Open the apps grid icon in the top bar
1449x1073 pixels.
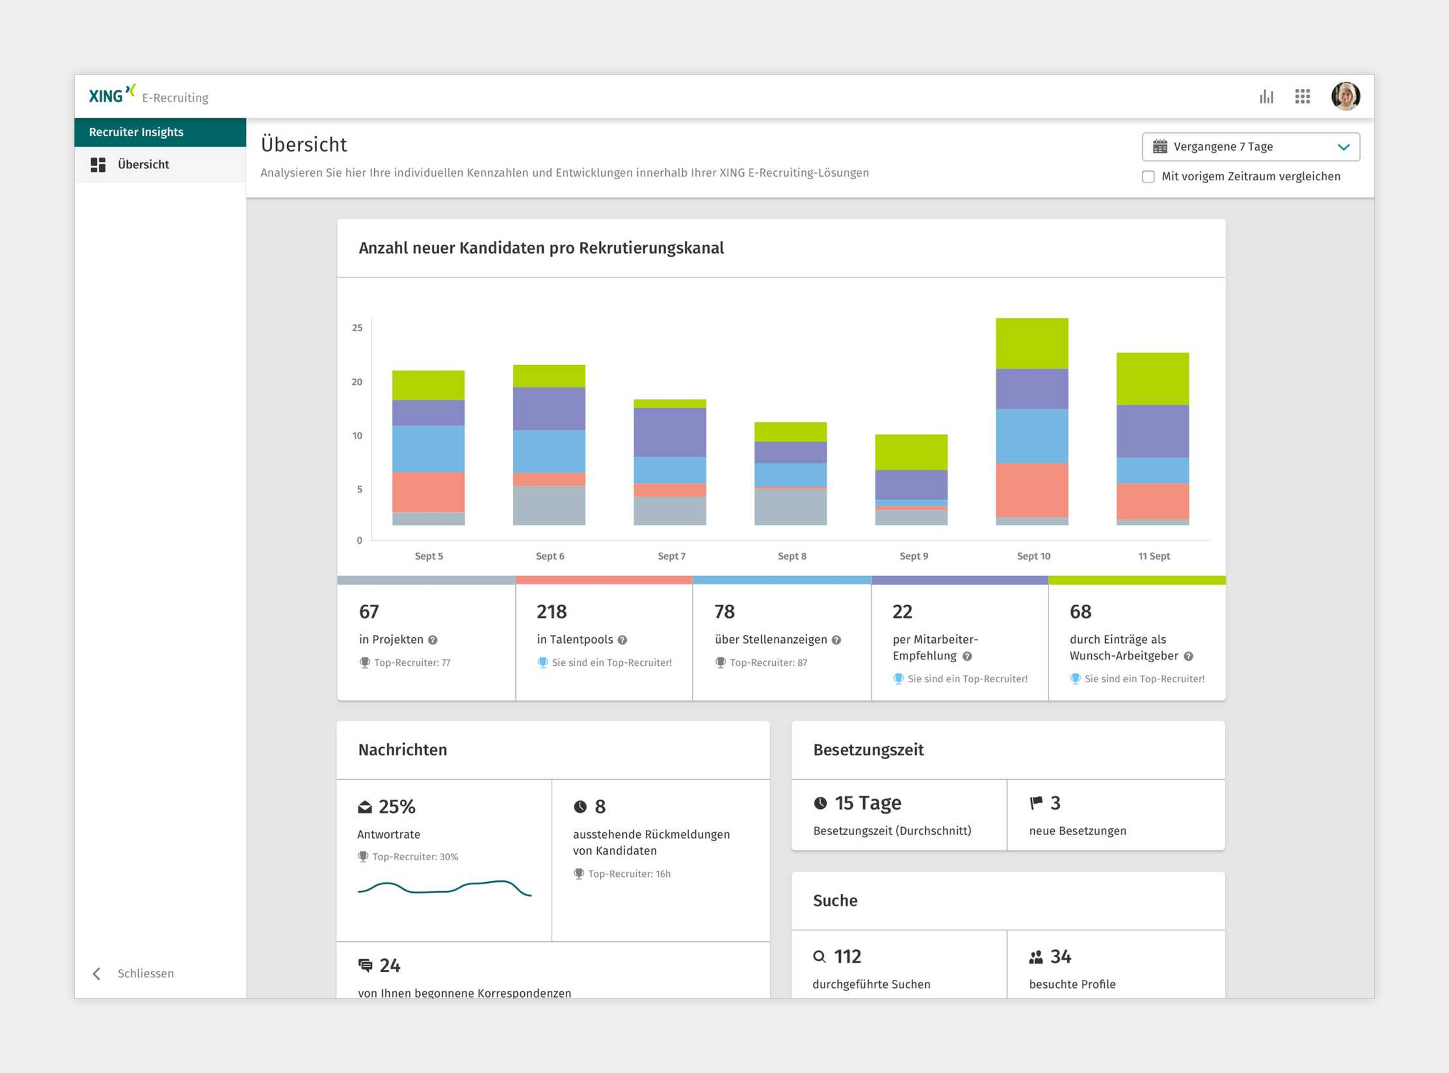point(1303,96)
